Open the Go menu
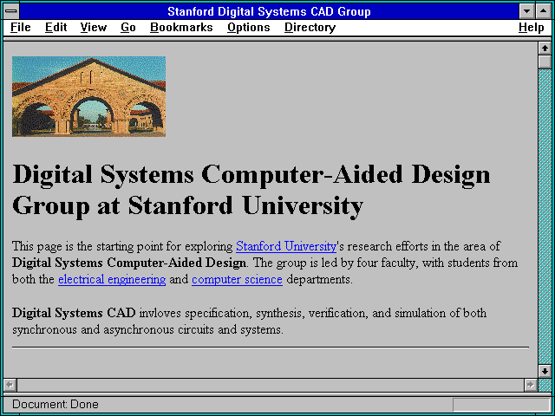Viewport: 555px width, 416px height. point(128,28)
